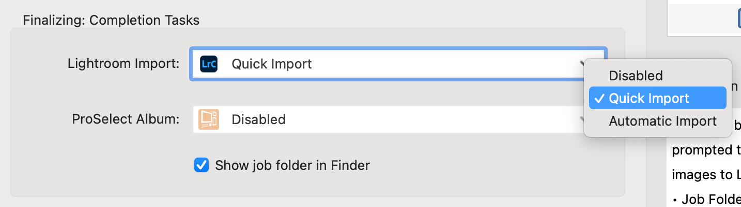Click the "ProSelect Album:" label
This screenshot has width=741, height=207.
[126, 119]
